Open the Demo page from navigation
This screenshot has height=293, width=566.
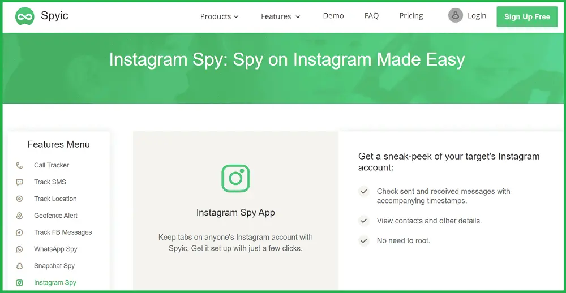click(333, 16)
